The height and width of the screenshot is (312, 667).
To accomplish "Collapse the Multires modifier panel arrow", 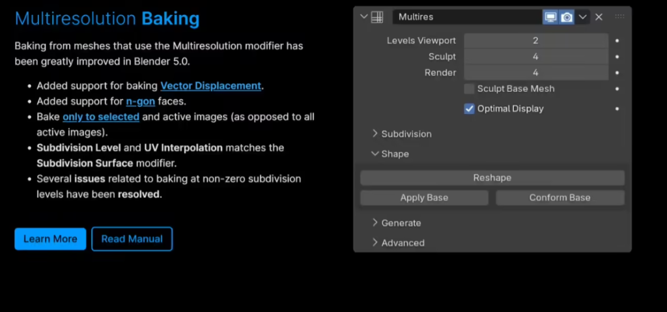I will point(363,17).
